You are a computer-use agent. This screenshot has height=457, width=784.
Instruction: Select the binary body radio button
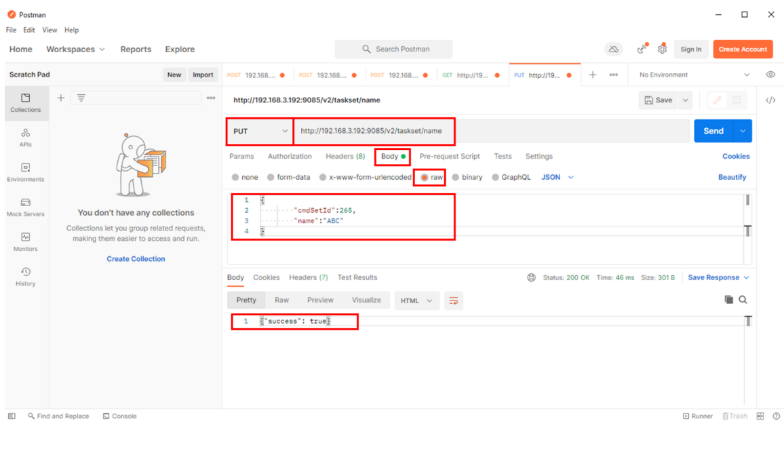point(456,178)
